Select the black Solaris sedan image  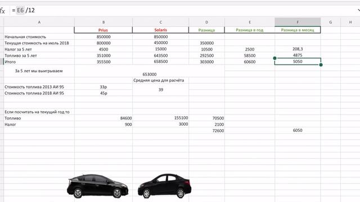(x=164, y=186)
